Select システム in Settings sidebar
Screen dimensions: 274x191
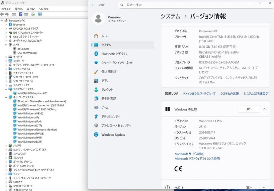[x=123, y=45]
